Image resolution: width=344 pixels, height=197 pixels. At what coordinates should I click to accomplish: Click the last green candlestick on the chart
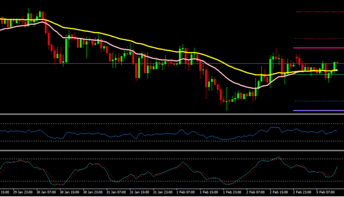(334, 66)
